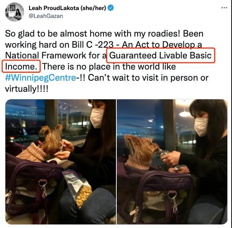Image resolution: width=232 pixels, height=228 pixels.
Task: Open Leah ProudLakota's profile avatar
Action: 14,12
